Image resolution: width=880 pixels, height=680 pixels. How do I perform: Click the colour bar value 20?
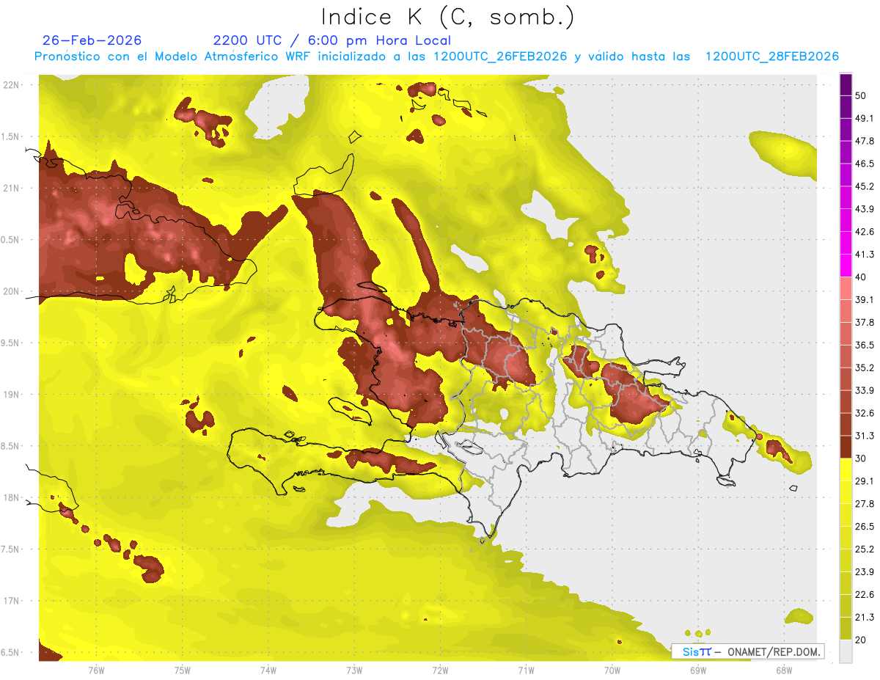[862, 640]
